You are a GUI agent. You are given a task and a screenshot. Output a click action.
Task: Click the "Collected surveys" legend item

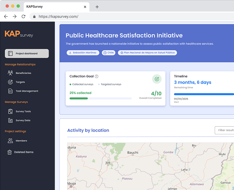[81, 84]
